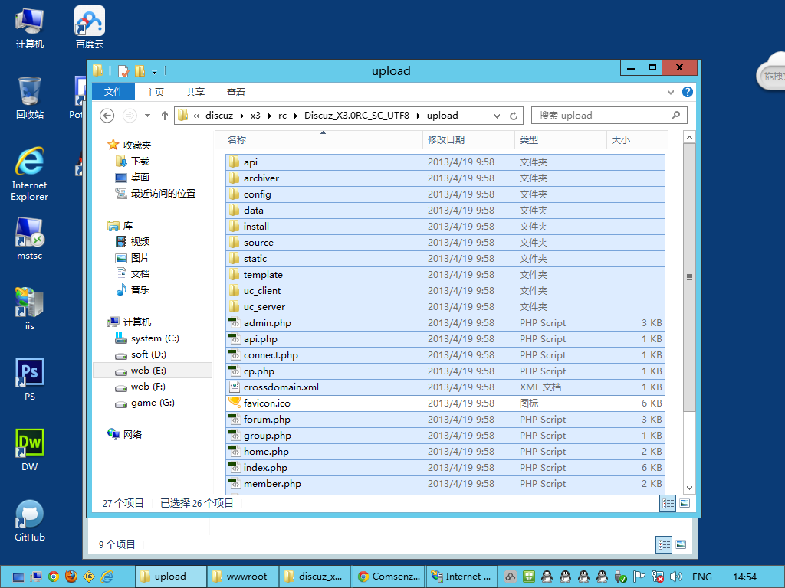
Task: Select 网络 in navigation pane
Action: click(125, 434)
